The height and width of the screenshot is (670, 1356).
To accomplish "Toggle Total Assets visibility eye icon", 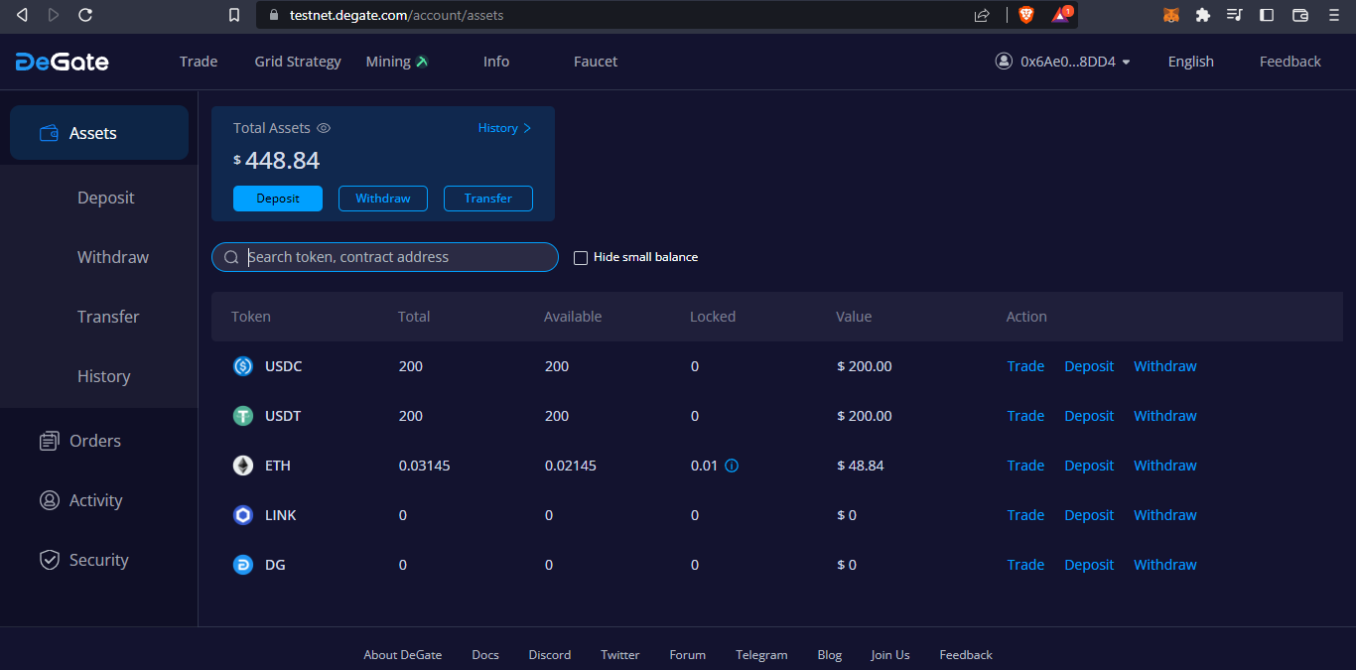I will [324, 128].
